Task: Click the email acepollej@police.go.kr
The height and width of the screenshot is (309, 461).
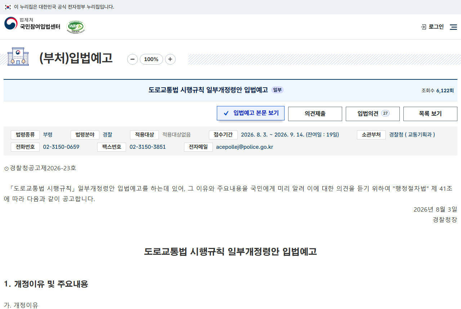Action: tap(245, 147)
